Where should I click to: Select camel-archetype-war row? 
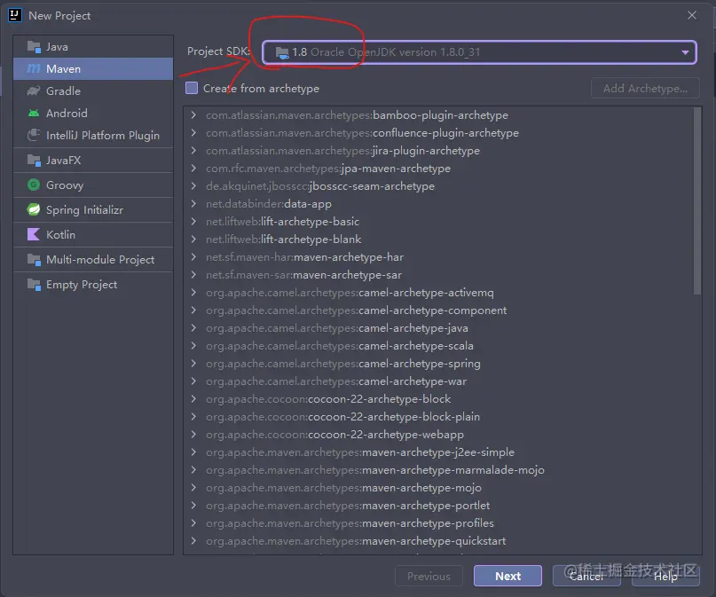point(438,381)
